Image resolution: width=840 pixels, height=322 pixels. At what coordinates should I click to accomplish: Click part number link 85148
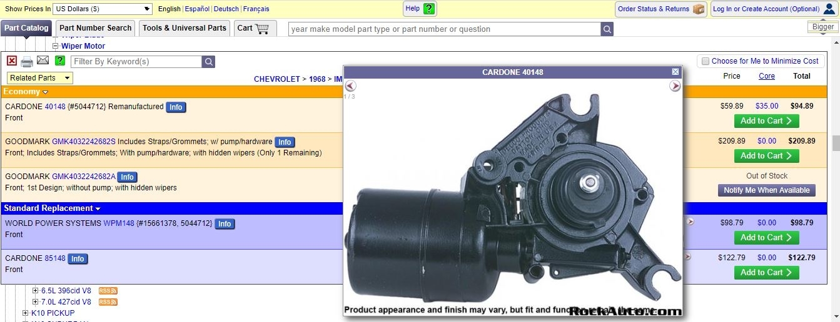[x=55, y=258]
